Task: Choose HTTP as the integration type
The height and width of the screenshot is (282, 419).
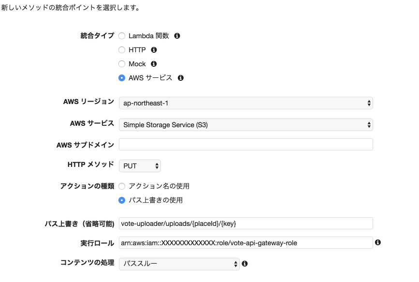Action: [x=122, y=50]
